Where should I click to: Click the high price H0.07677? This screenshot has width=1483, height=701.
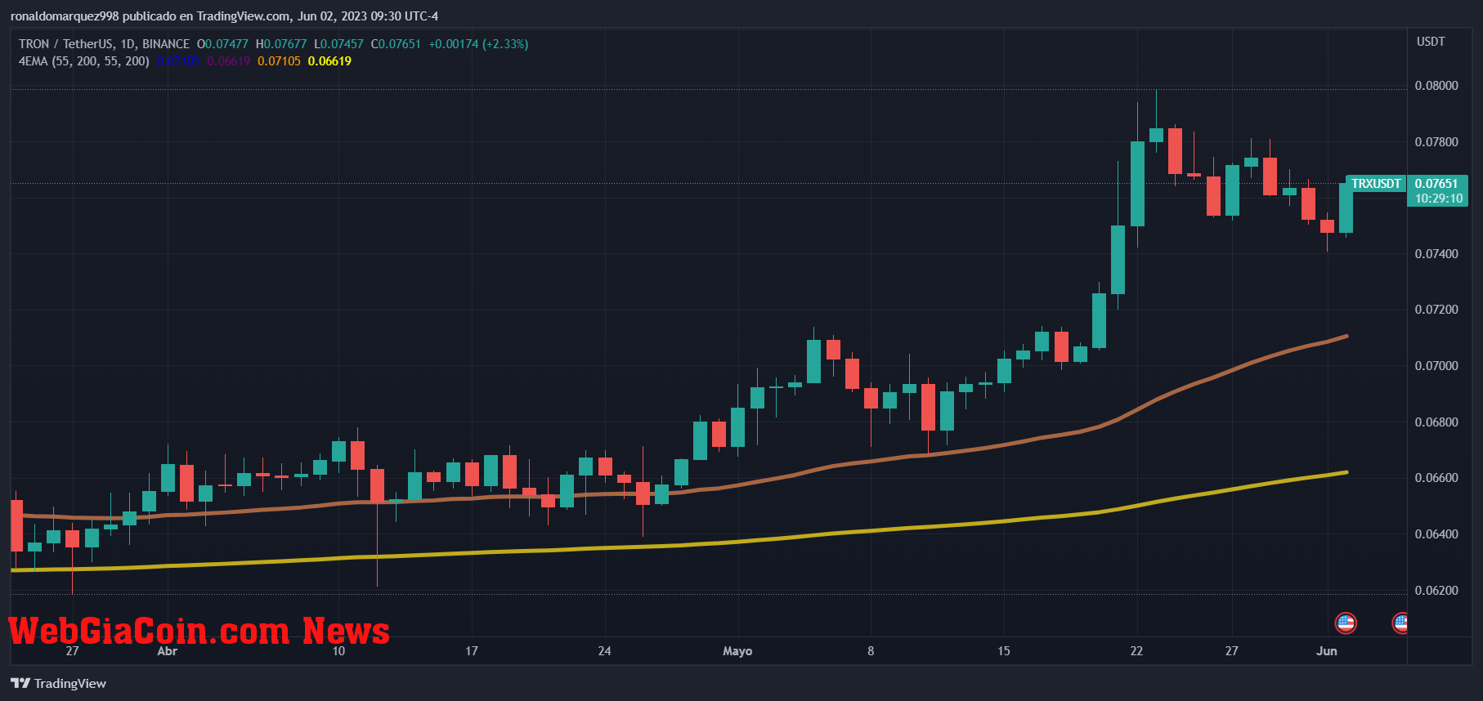pyautogui.click(x=281, y=44)
